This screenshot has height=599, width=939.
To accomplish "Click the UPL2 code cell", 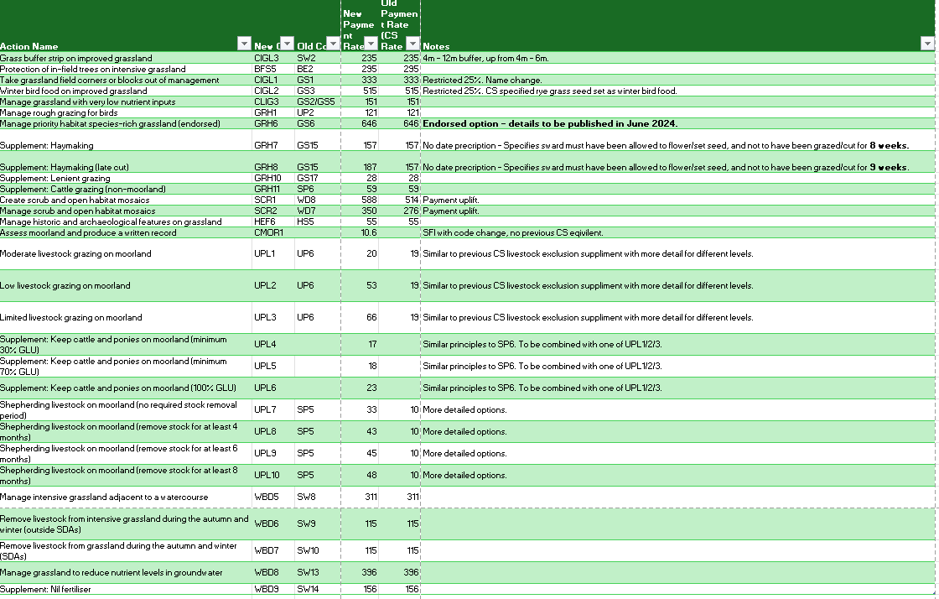I will (x=273, y=286).
